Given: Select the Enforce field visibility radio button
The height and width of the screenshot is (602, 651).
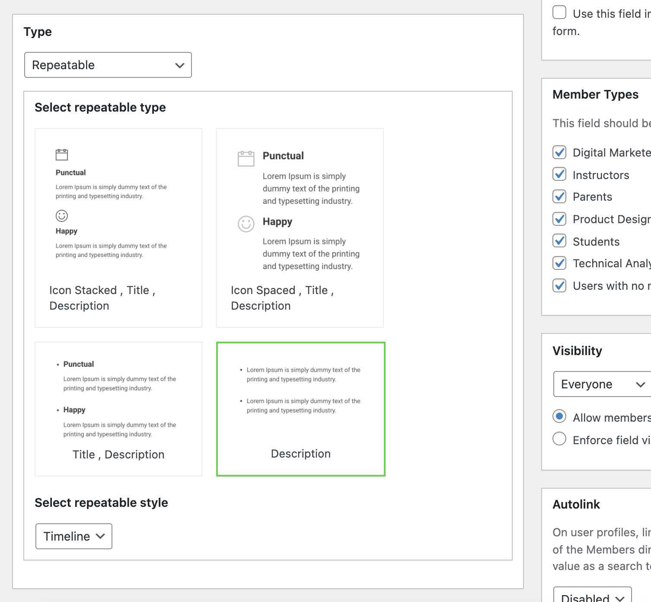Looking at the screenshot, I should (559, 439).
